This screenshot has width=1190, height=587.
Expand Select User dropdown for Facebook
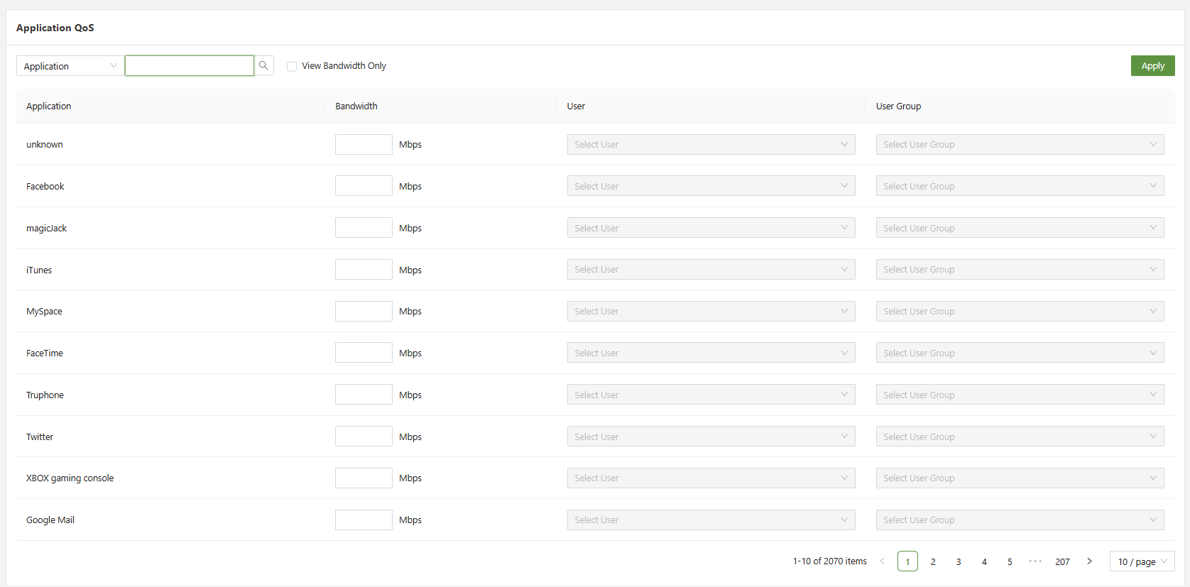(711, 186)
